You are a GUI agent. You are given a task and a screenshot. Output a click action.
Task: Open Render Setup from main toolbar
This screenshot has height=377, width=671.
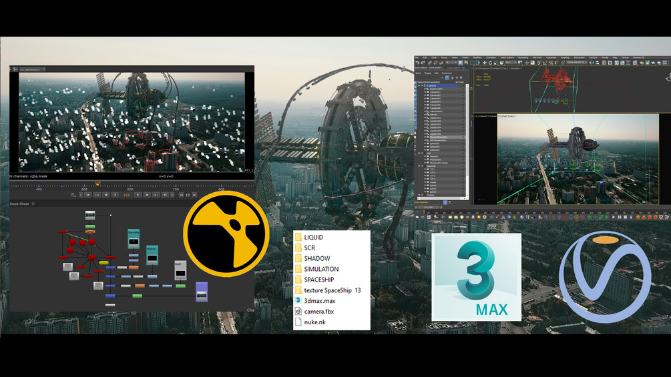[x=642, y=63]
